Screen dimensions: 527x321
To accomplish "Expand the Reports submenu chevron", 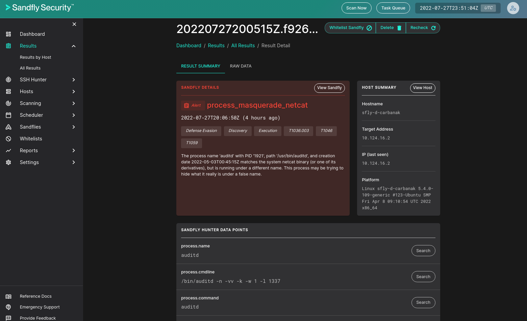I will [74, 151].
